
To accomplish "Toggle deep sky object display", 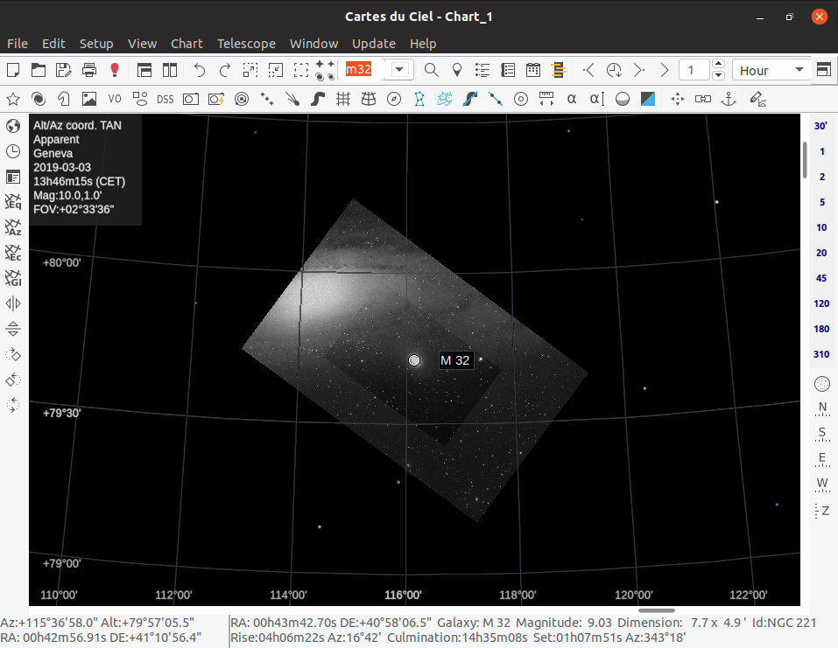I will pyautogui.click(x=39, y=99).
